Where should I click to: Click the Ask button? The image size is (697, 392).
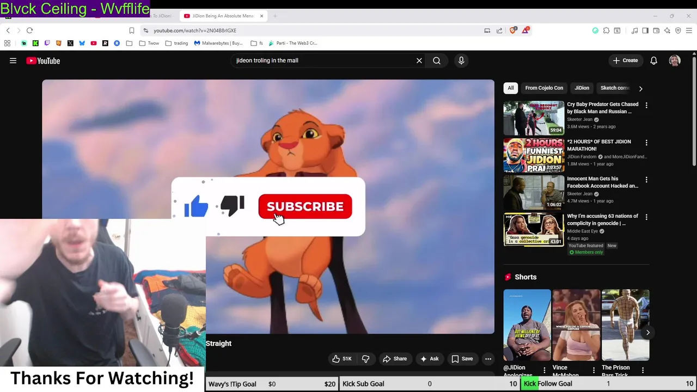pyautogui.click(x=430, y=359)
